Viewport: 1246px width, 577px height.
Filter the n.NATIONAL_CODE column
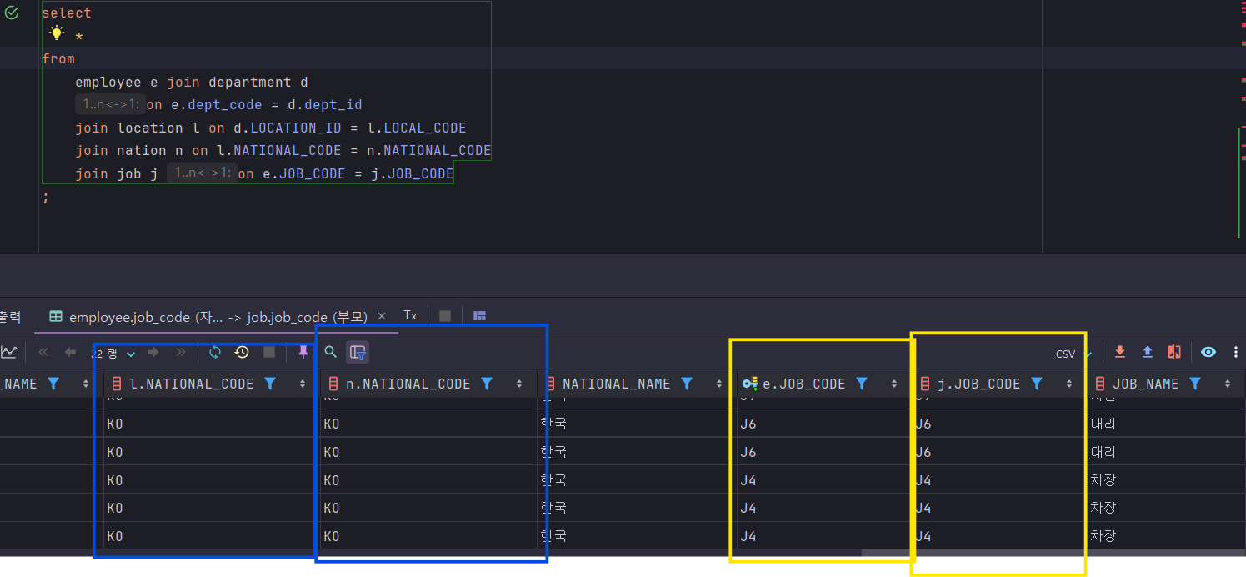[x=487, y=384]
